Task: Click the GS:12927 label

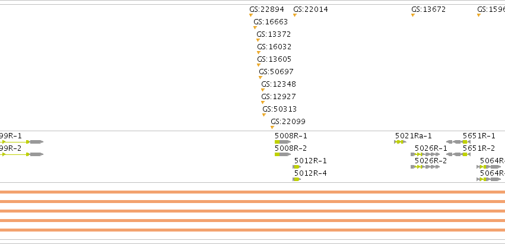Action: tap(278, 97)
